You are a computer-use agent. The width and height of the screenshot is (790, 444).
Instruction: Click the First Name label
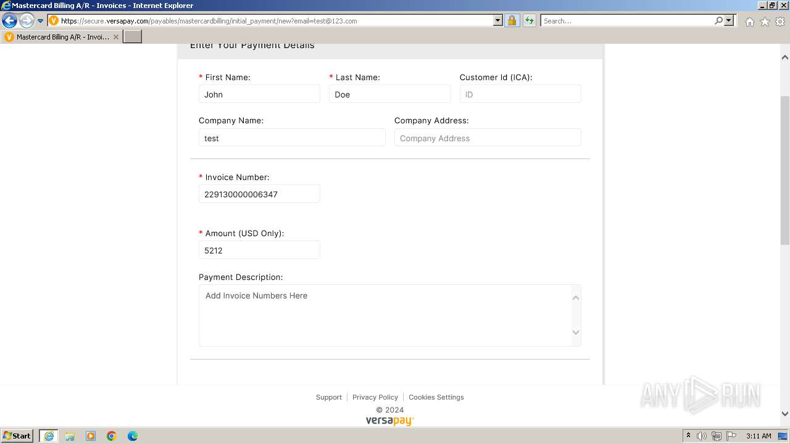(x=228, y=77)
